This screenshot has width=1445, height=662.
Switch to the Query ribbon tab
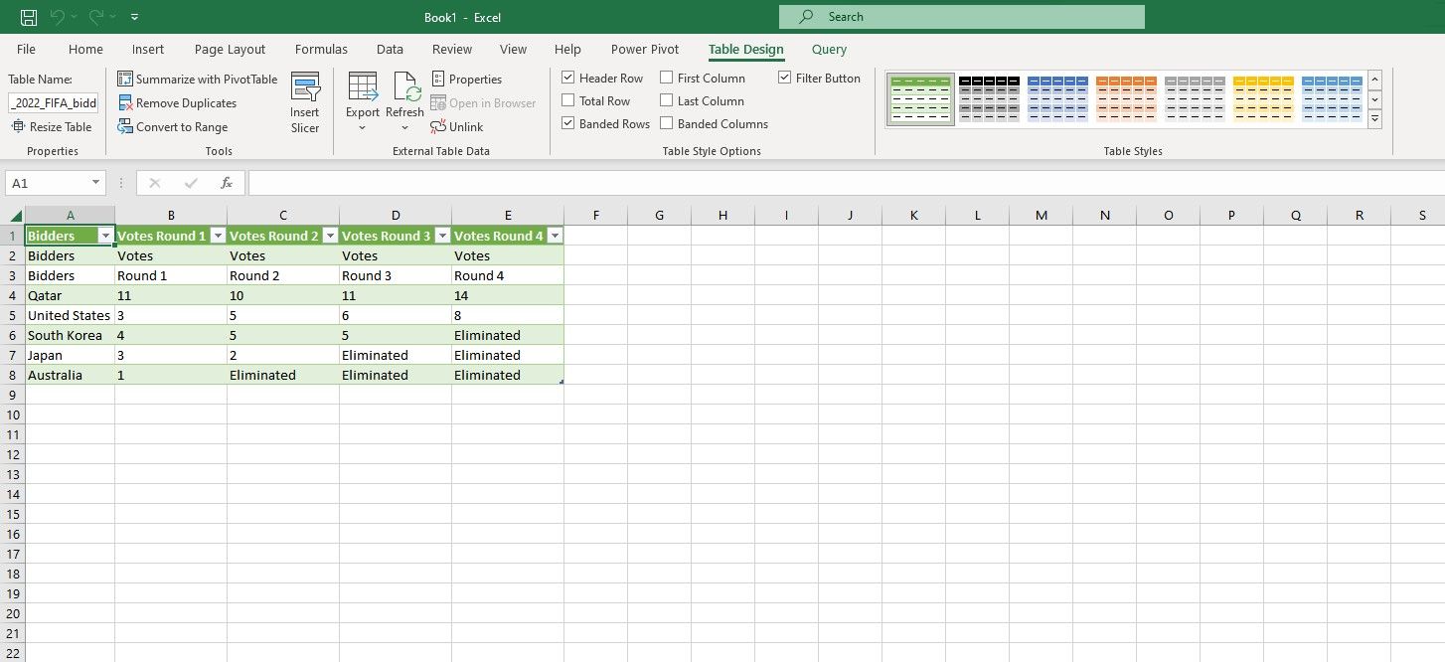pyautogui.click(x=828, y=49)
